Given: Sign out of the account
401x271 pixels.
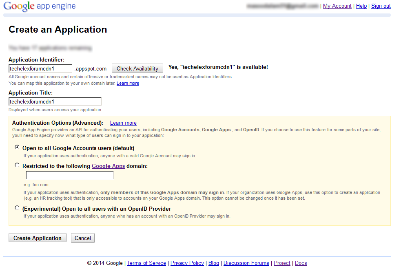Looking at the screenshot, I should 381,6.
